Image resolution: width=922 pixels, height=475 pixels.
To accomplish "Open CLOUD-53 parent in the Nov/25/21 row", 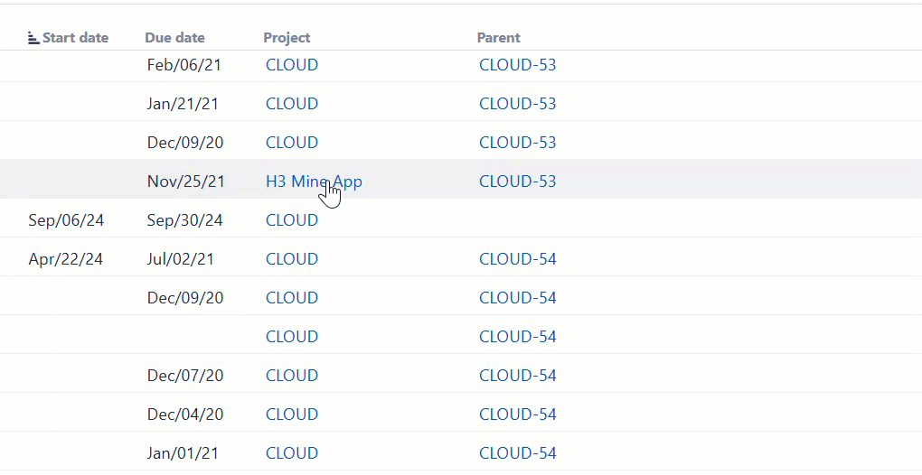I will (517, 182).
